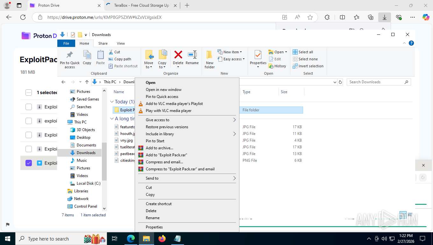Click the Search Downloads field

pyautogui.click(x=379, y=82)
